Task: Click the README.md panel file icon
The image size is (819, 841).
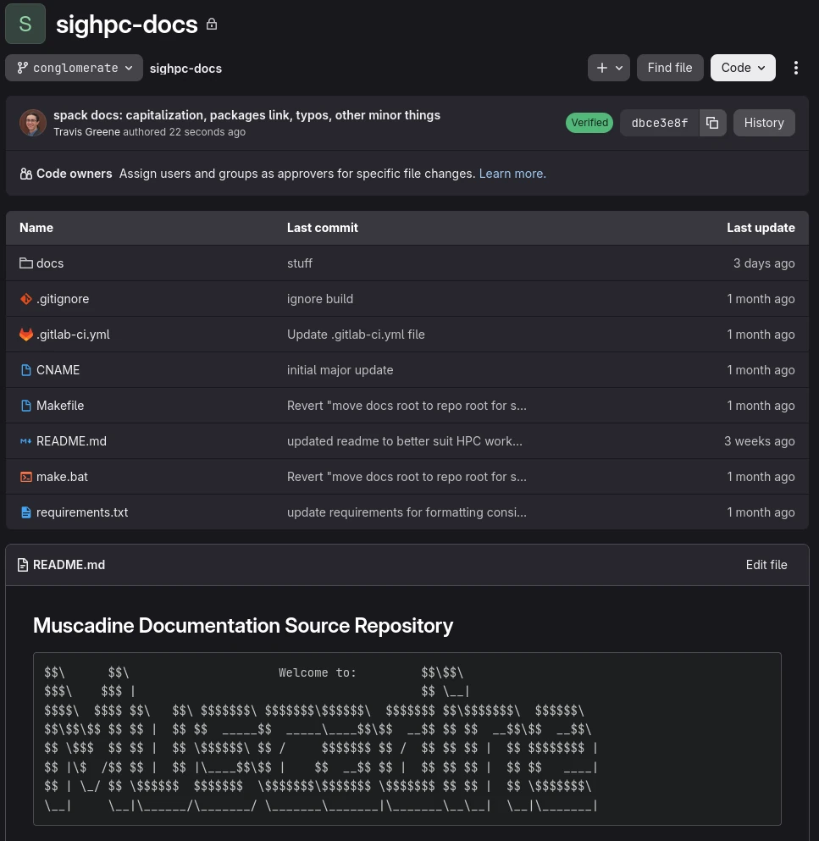Action: pyautogui.click(x=23, y=565)
